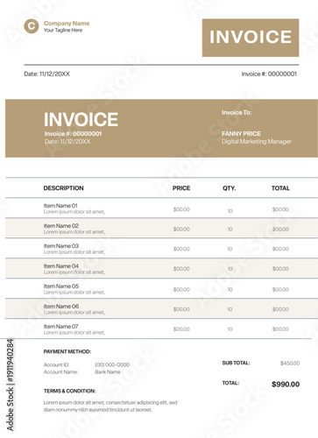318x438 pixels.
Task: Click the quantity value for Item Name 02
Action: [x=230, y=230]
